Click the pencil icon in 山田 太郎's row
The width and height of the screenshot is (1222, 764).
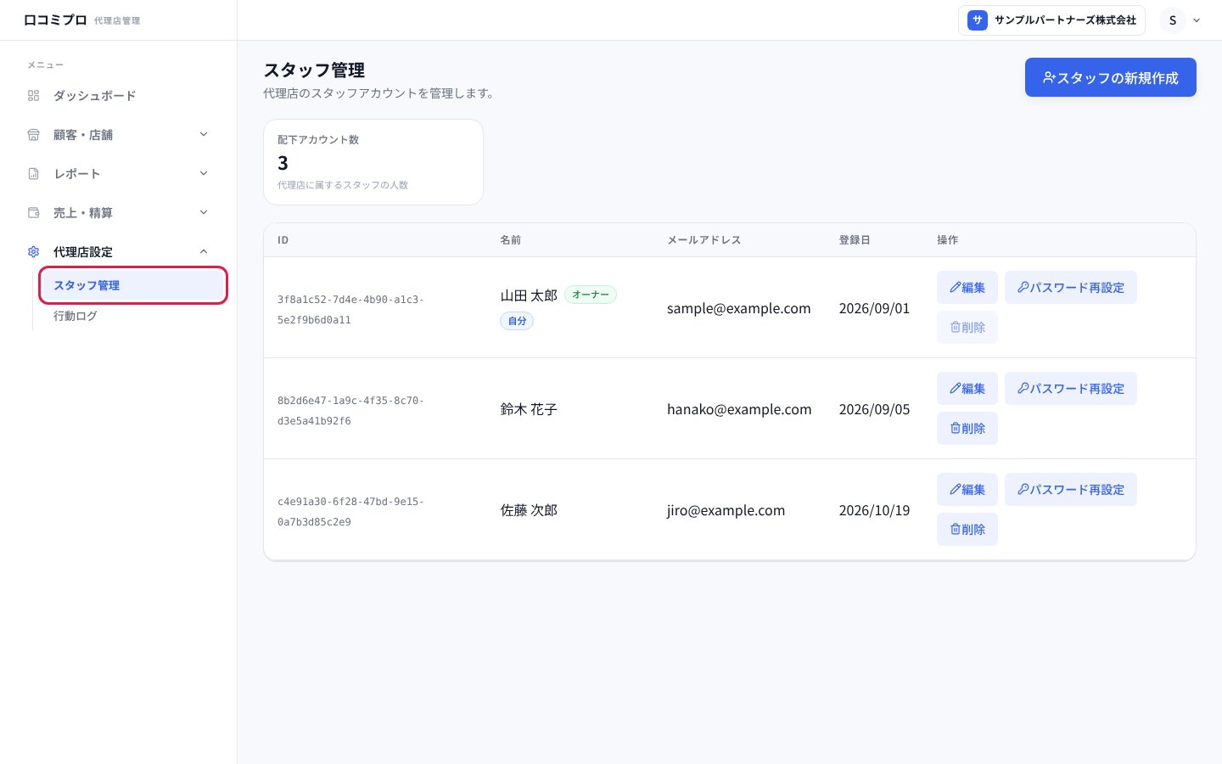point(956,288)
